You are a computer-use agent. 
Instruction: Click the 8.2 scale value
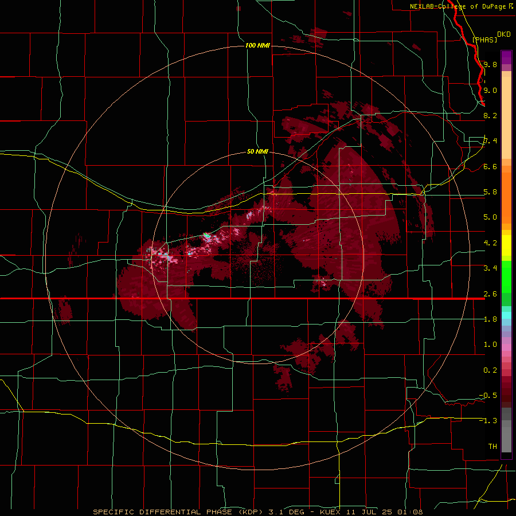tap(490, 115)
